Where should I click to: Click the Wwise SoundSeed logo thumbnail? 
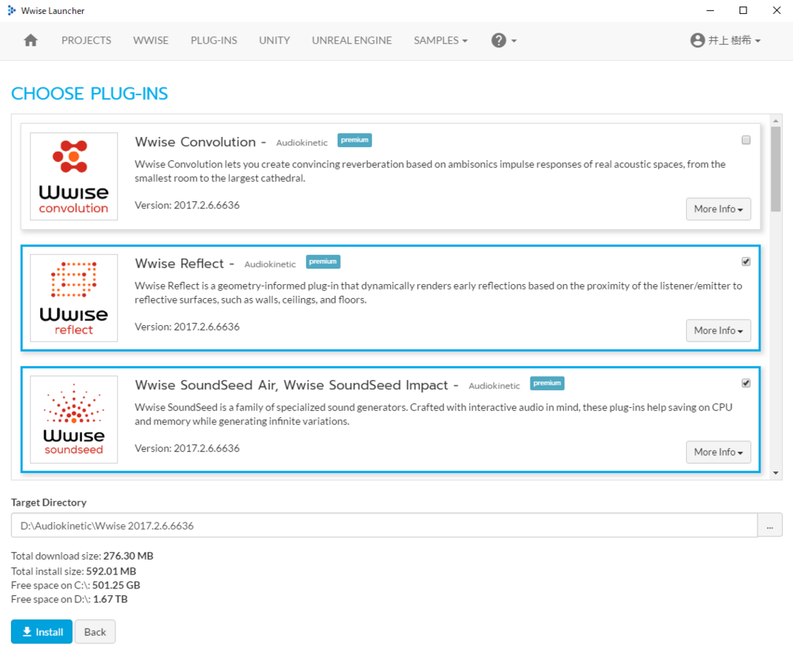coord(74,420)
